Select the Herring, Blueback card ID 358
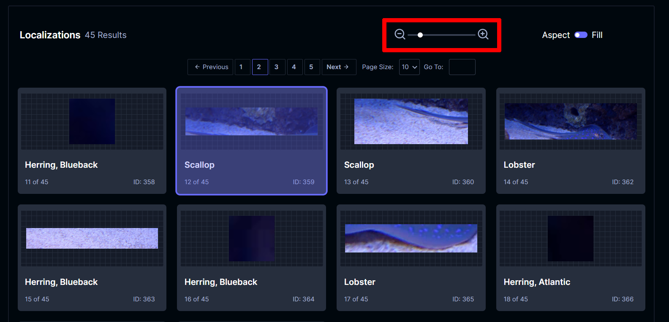The height and width of the screenshot is (322, 669). pyautogui.click(x=92, y=141)
